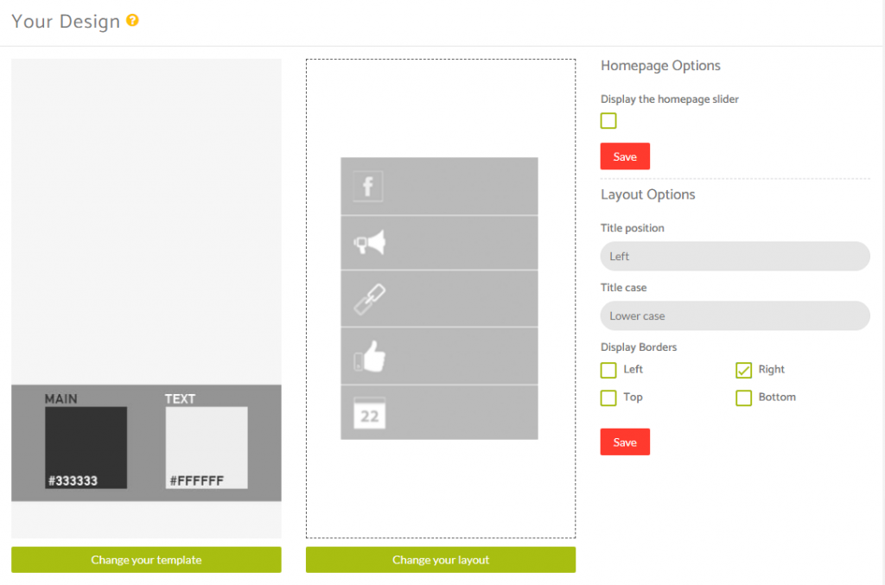Click Change your template button
The height and width of the screenshot is (585, 885).
click(x=146, y=560)
